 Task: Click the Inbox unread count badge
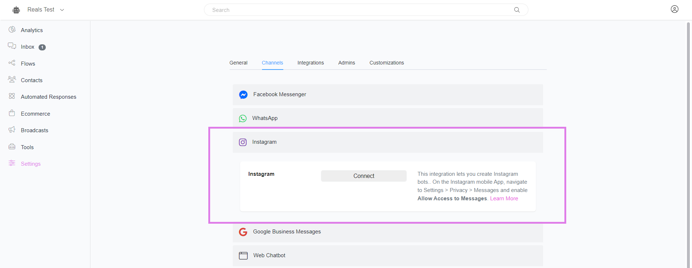point(42,47)
